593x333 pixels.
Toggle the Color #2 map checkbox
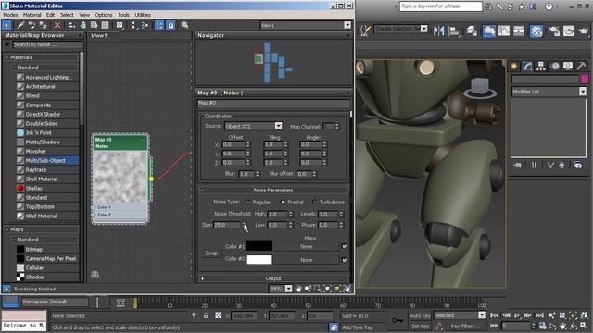point(344,260)
